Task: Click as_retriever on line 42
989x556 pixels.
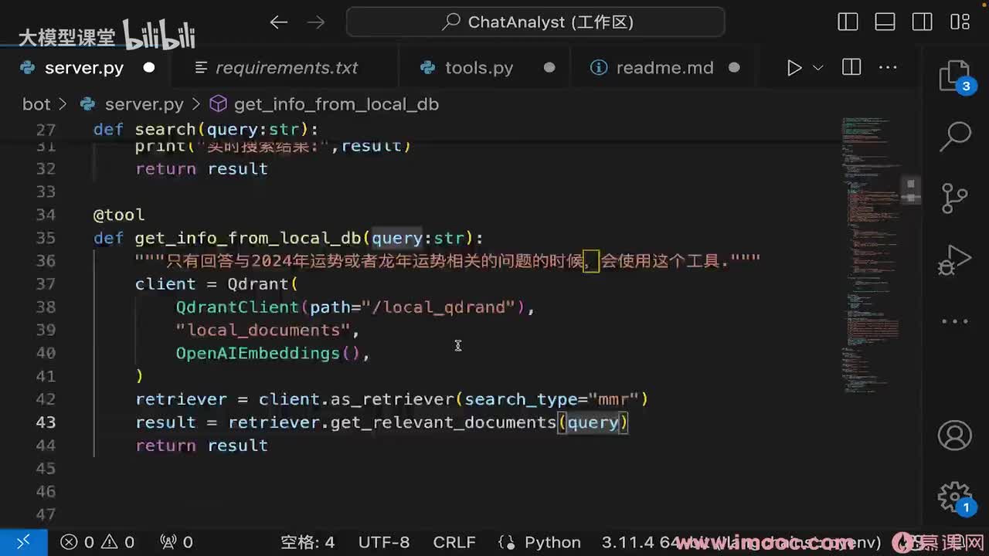Action: click(393, 400)
